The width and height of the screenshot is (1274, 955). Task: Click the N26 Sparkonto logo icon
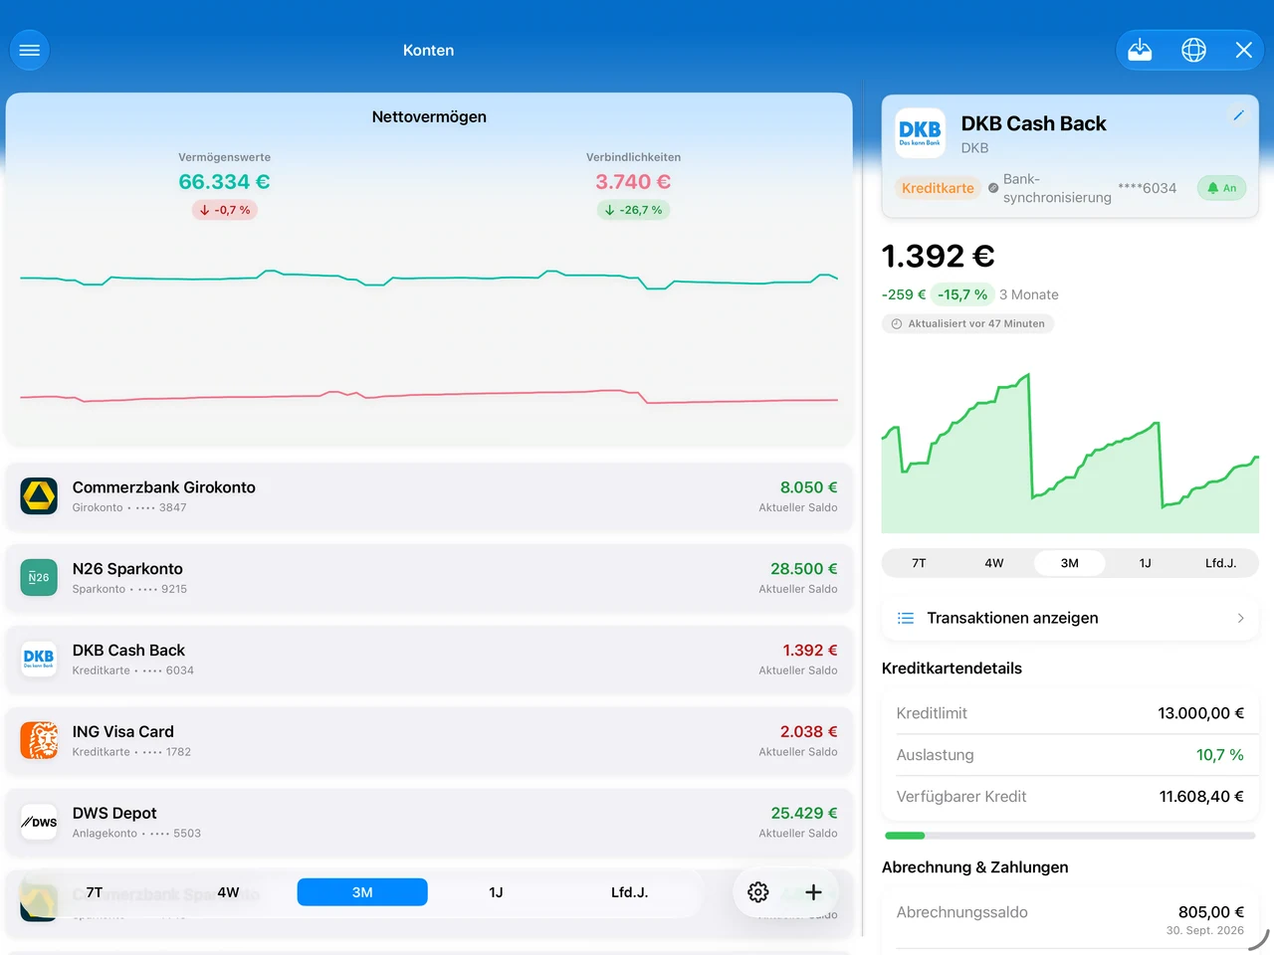(39, 577)
